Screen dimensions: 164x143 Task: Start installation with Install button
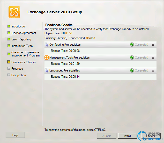pos(128,136)
